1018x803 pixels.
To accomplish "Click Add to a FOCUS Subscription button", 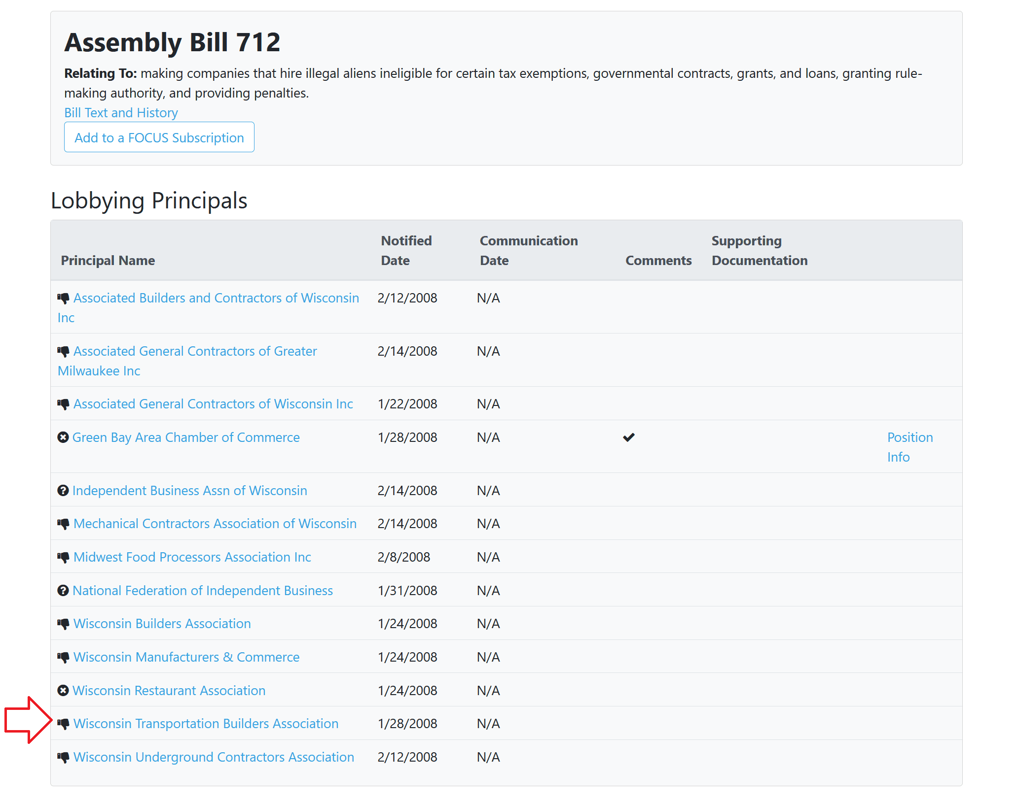I will (x=159, y=137).
